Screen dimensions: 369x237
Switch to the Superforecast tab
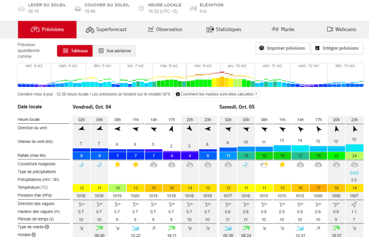click(x=106, y=29)
